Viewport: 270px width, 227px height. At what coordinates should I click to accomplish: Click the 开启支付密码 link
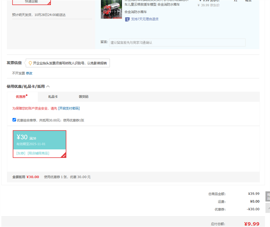tap(69, 108)
